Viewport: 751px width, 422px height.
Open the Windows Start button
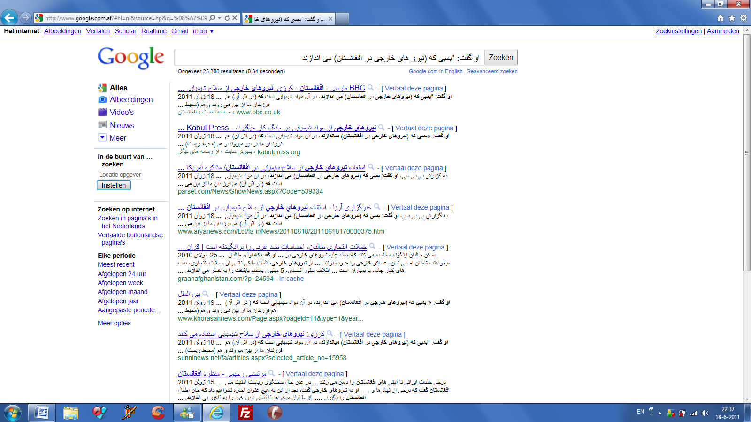pyautogui.click(x=13, y=413)
